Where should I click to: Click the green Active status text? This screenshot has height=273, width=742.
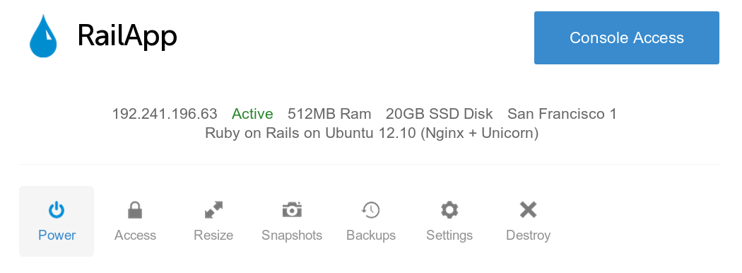(x=252, y=115)
